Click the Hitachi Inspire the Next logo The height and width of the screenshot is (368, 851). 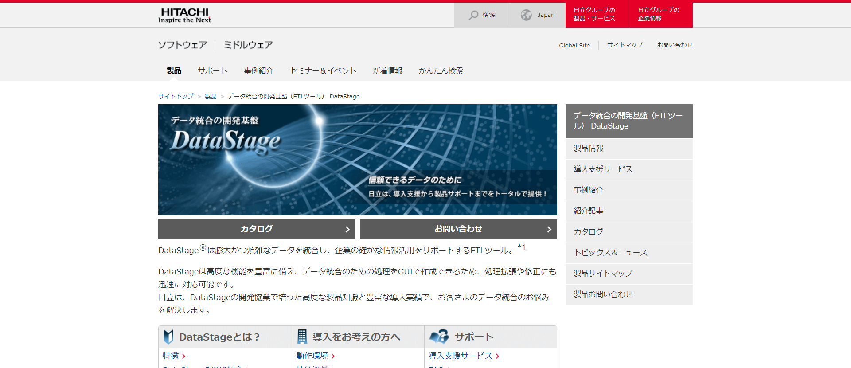click(x=184, y=15)
